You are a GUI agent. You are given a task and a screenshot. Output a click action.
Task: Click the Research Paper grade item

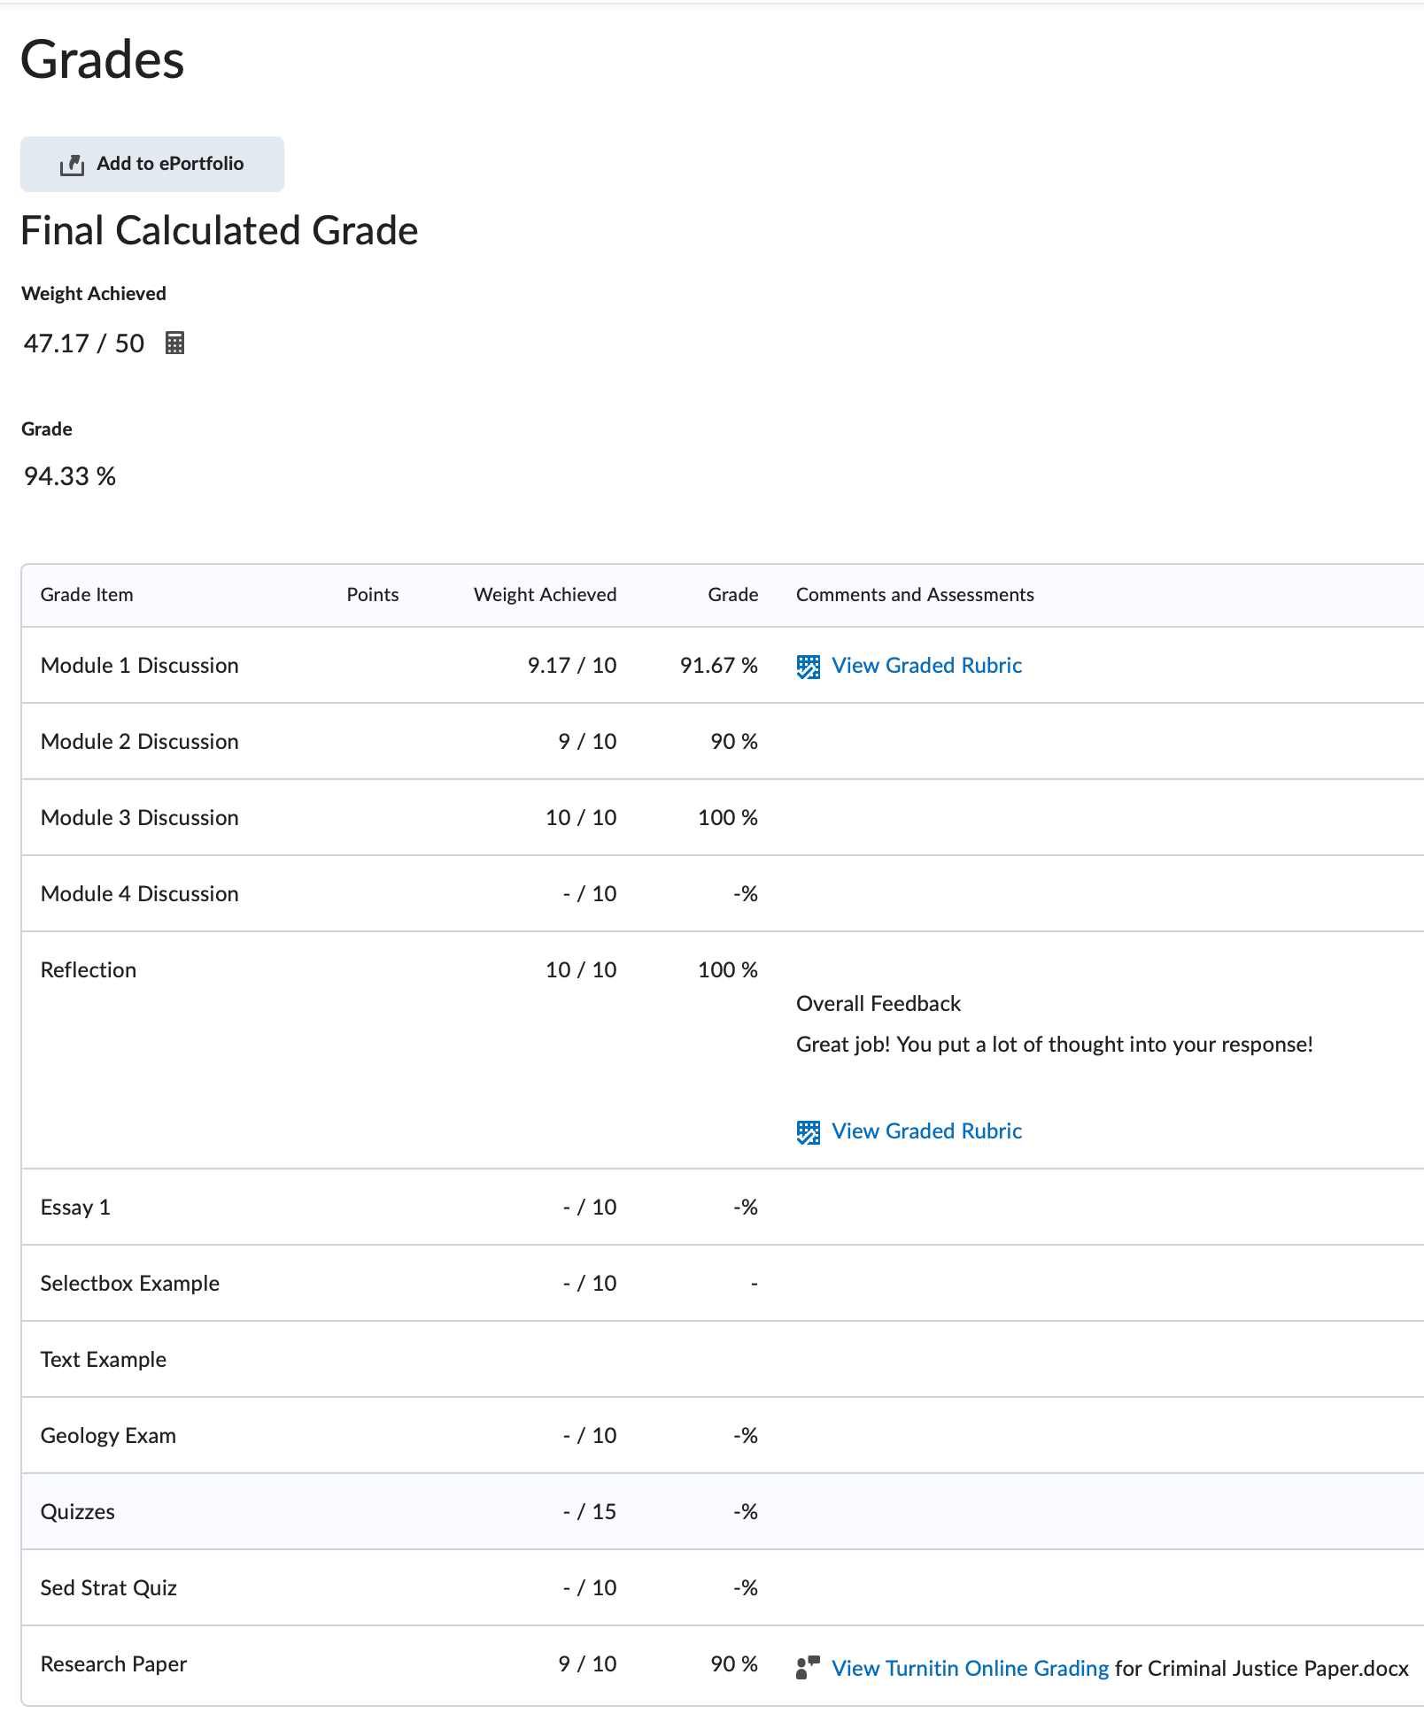tap(113, 1663)
